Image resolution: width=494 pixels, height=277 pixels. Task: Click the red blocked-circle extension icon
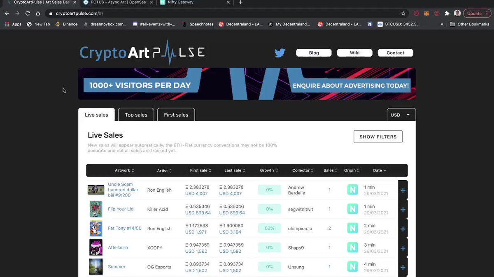tap(416, 13)
